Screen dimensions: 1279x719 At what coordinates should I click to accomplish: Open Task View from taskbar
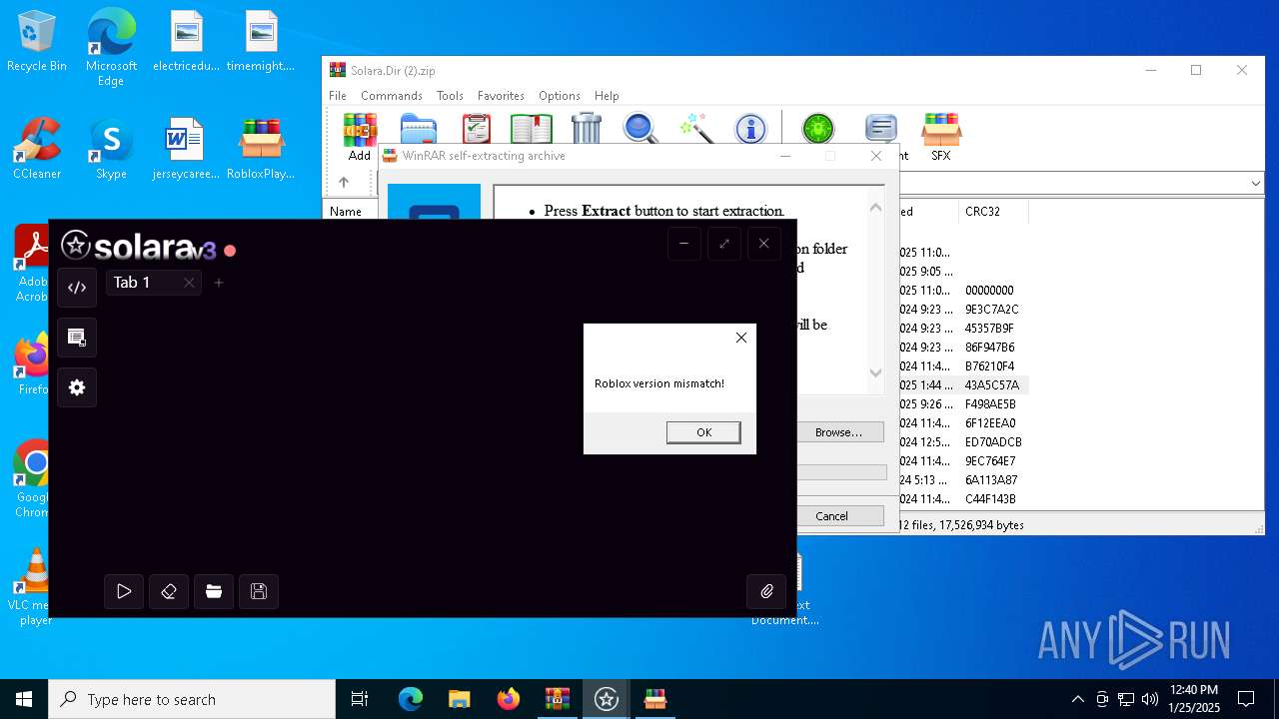click(x=360, y=699)
